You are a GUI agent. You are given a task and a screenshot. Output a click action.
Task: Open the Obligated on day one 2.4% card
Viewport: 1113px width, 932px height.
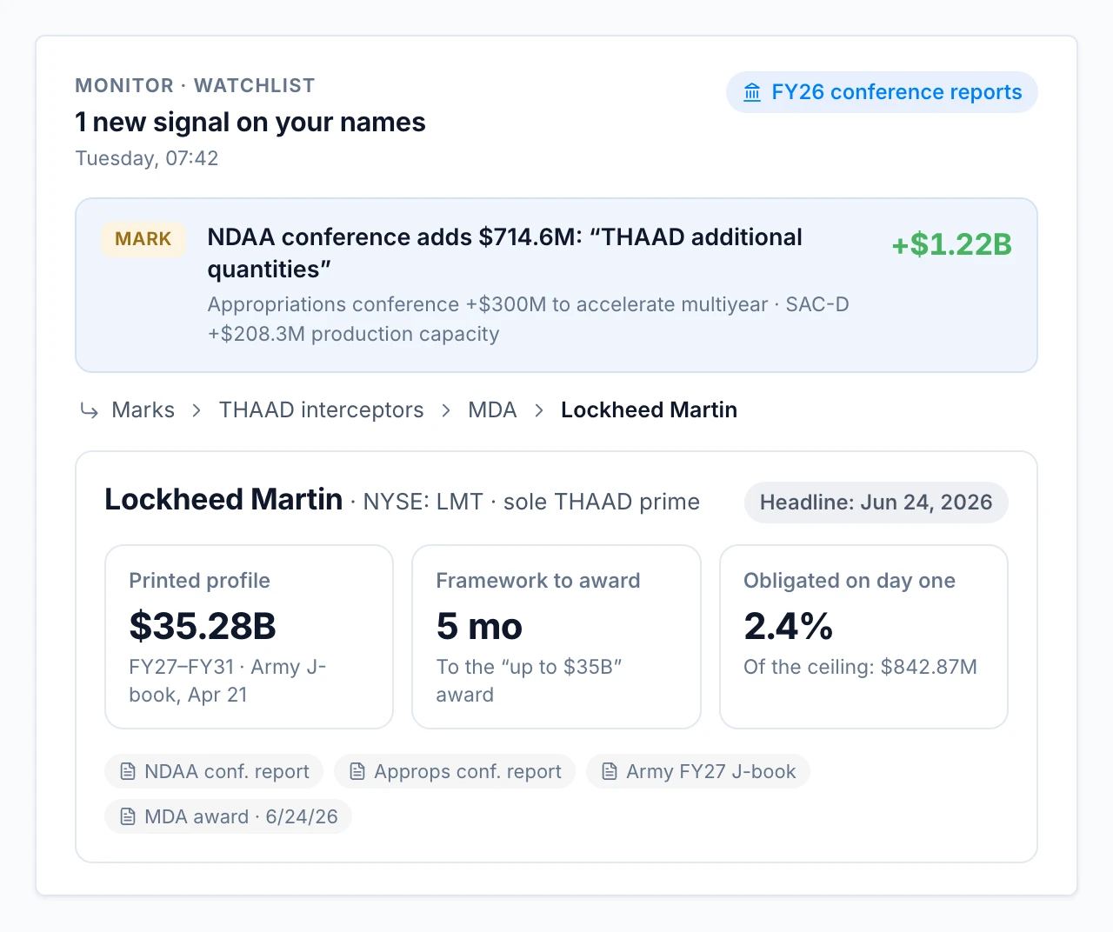pos(863,637)
